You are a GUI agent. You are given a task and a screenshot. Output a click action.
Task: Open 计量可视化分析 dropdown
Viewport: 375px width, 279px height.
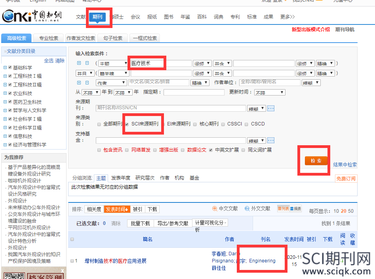tap(210, 223)
